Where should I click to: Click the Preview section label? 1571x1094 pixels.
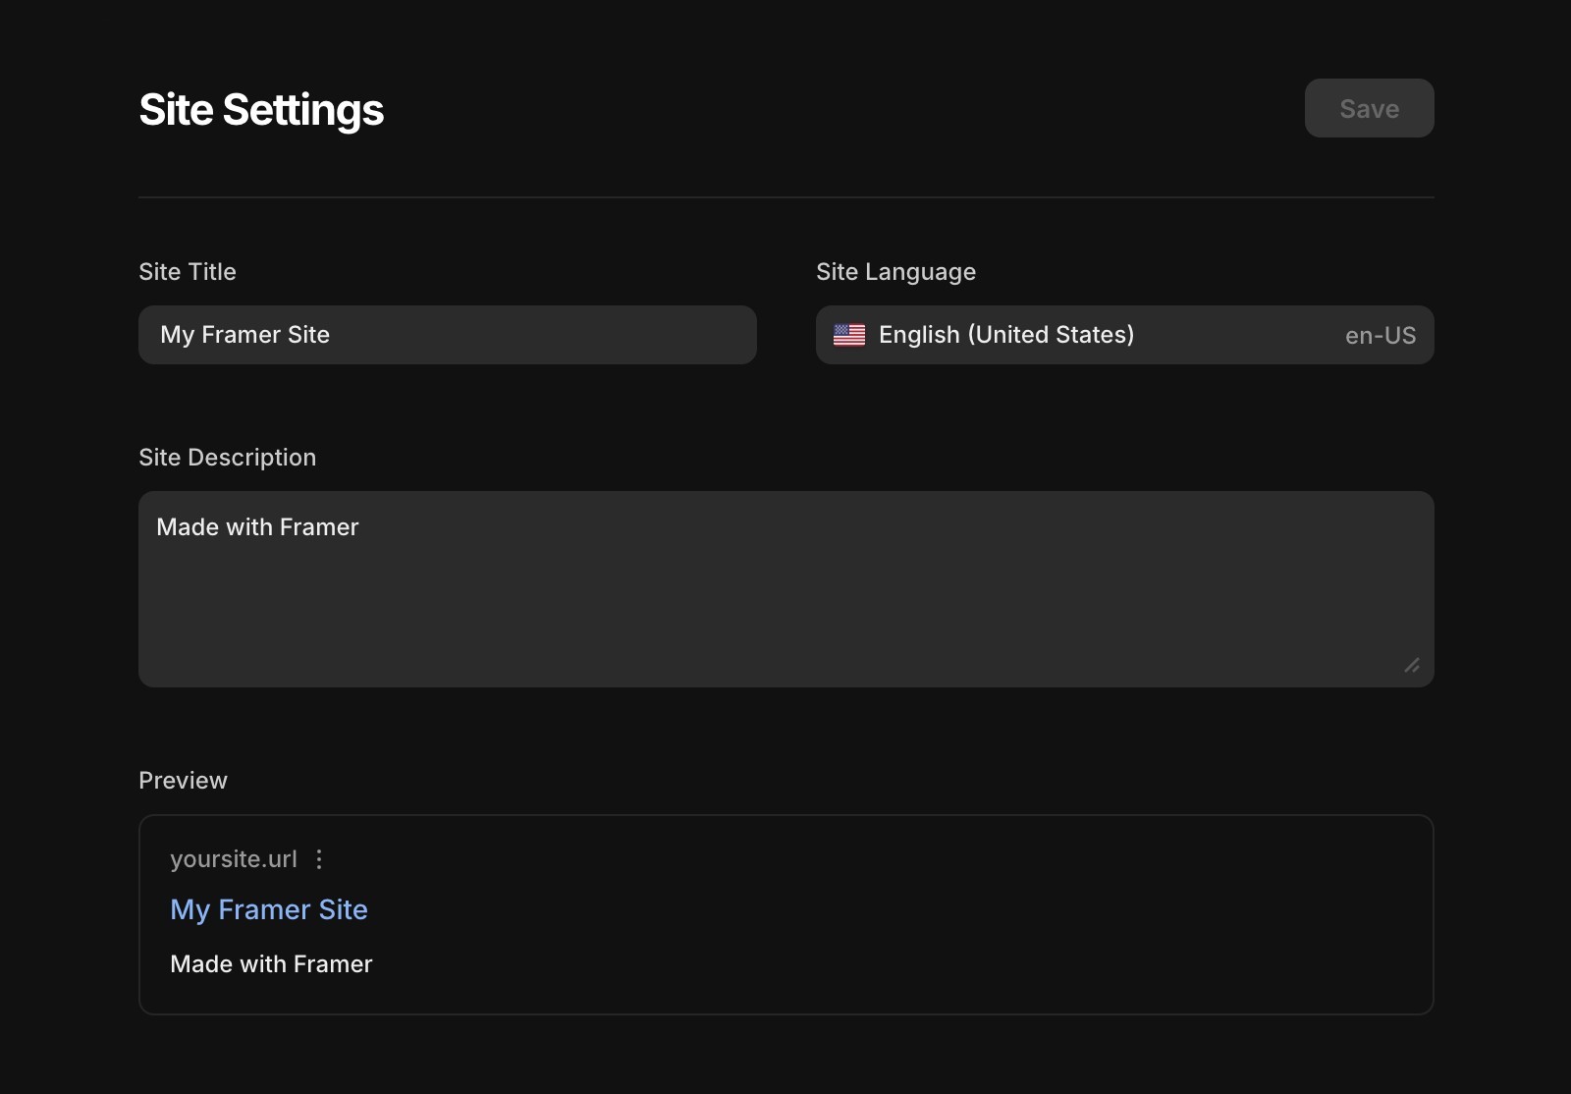183,780
